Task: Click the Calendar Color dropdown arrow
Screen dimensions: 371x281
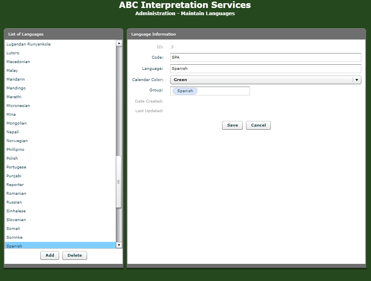Action: click(357, 80)
